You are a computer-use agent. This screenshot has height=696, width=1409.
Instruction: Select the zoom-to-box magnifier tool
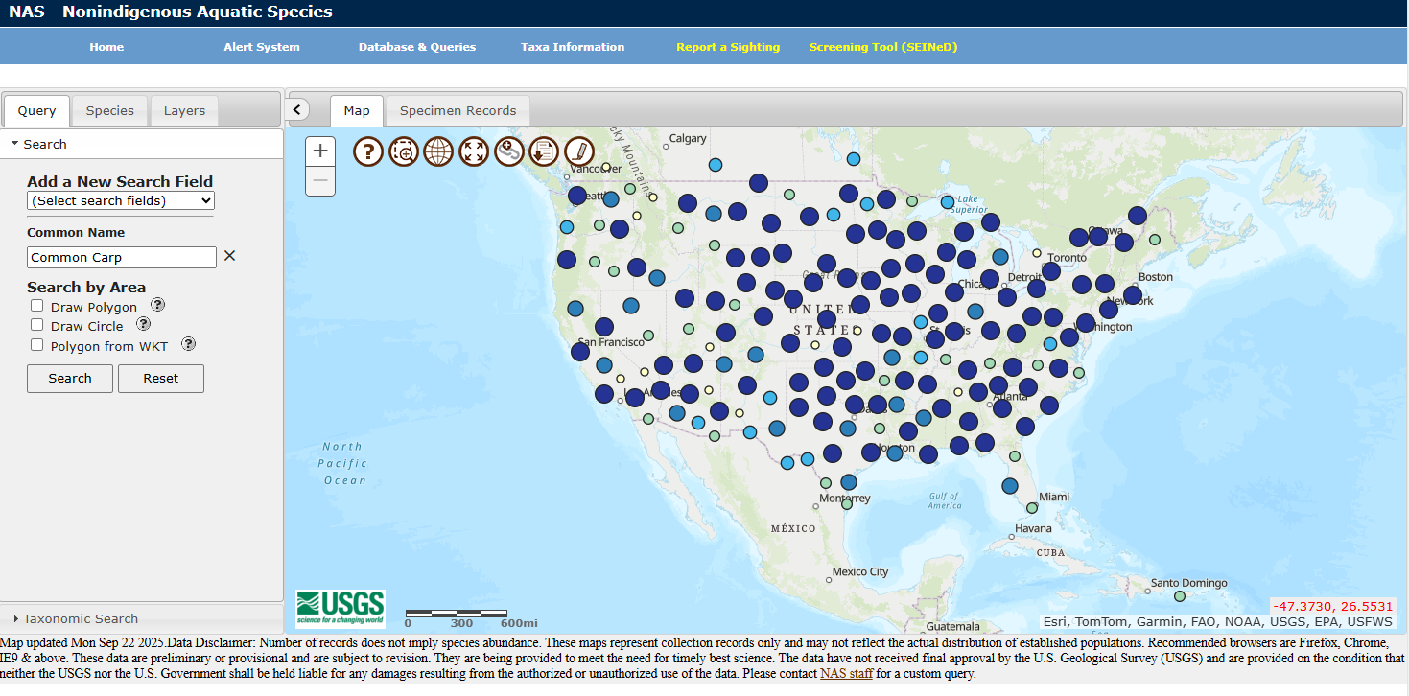(x=404, y=151)
